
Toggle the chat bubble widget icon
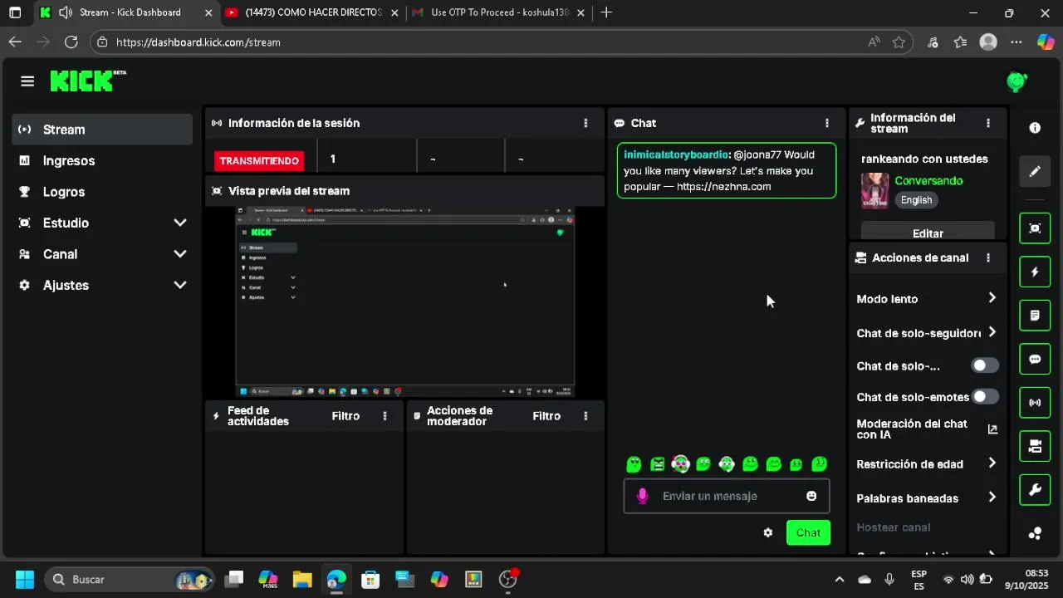(x=1035, y=359)
